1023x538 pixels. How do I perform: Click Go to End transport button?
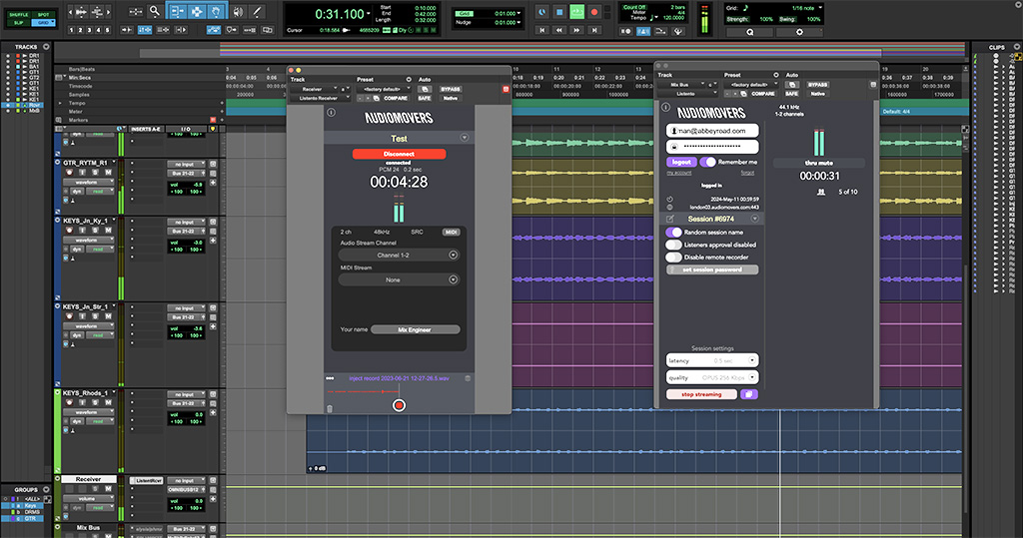click(x=593, y=30)
